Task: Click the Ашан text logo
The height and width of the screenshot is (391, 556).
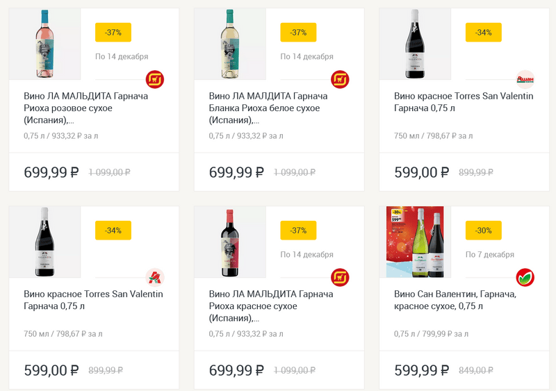Action: click(525, 80)
